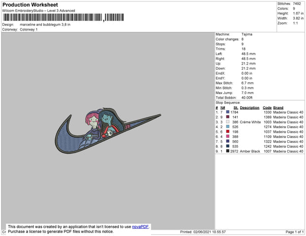306x236 pixels.
Task: Click the EndX value 0.00 in
Action: 247,73
